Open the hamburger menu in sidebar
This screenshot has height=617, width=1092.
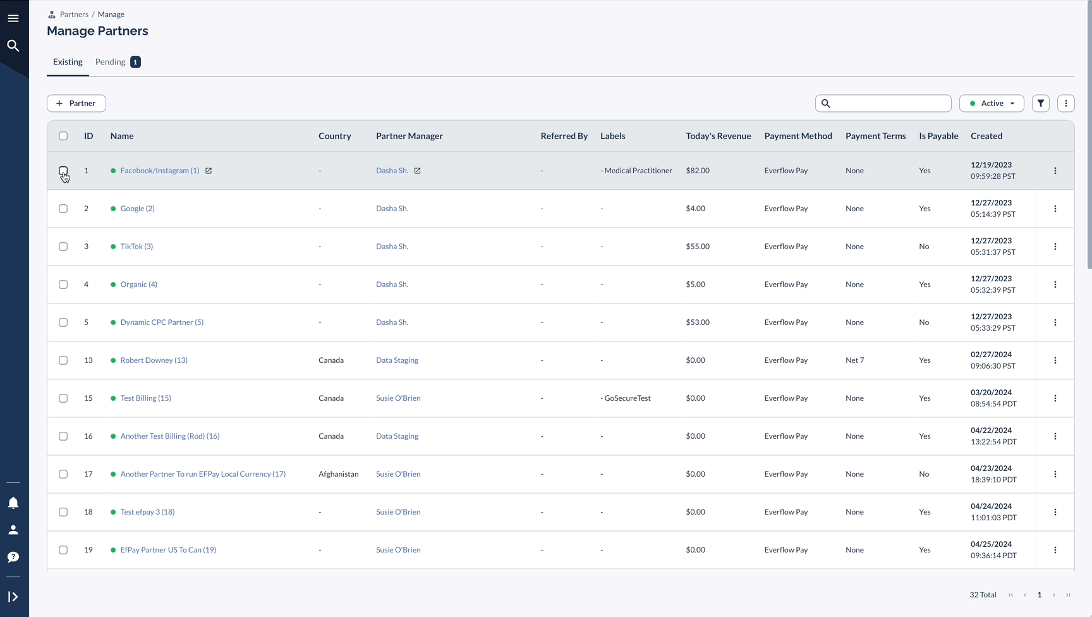13,18
